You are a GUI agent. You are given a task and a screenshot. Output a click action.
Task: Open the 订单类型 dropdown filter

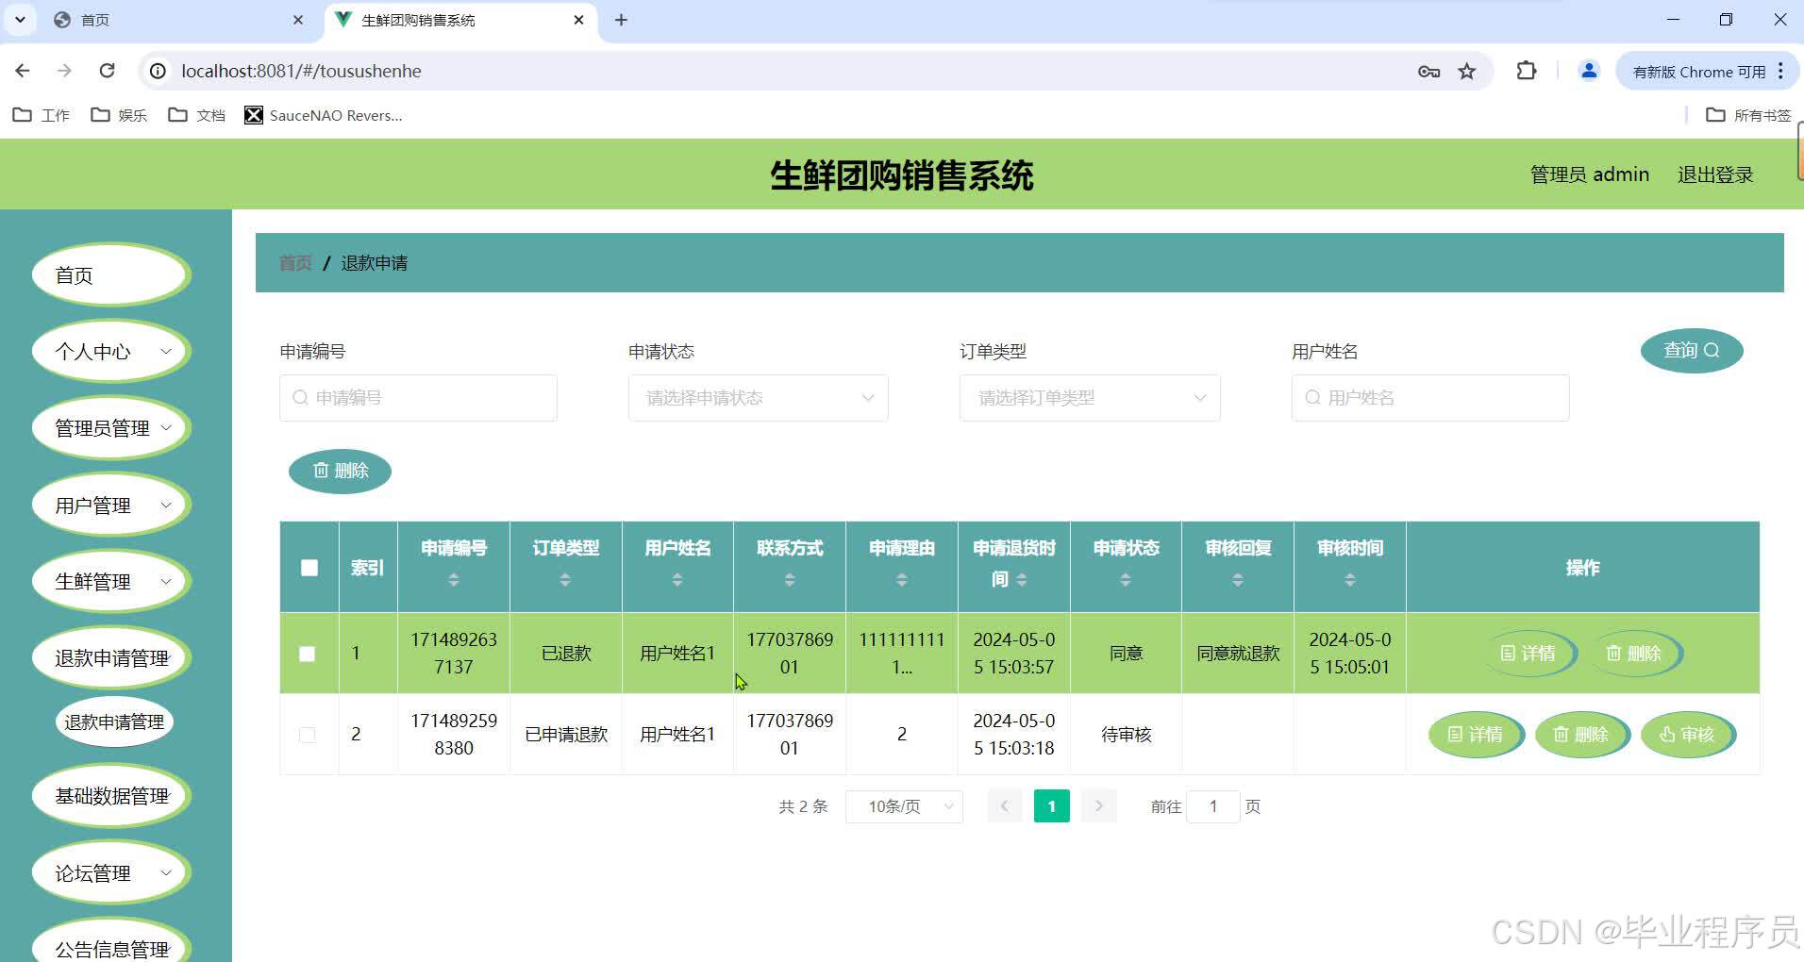click(1090, 398)
